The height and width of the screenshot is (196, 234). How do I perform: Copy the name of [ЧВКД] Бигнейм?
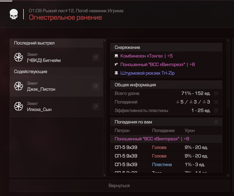(96, 57)
